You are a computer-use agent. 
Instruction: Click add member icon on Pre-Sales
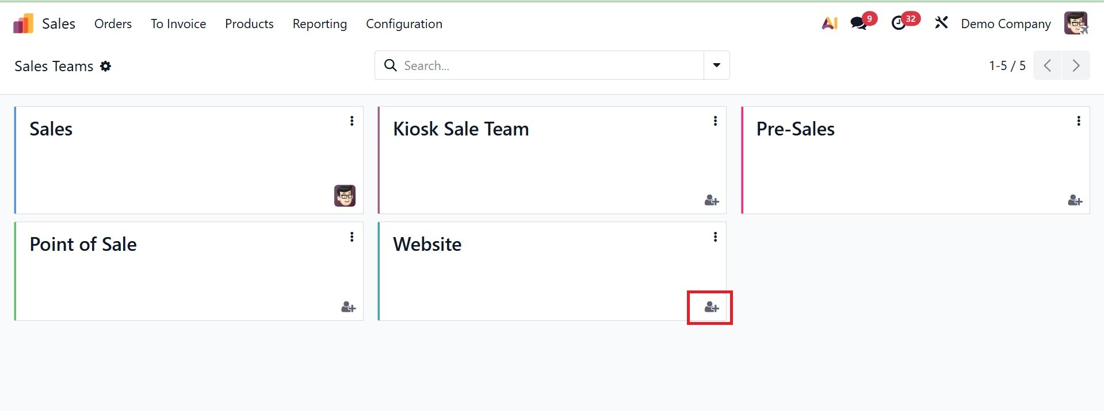1075,200
